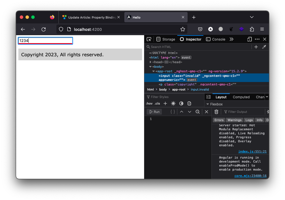Screen dimensions: 285x200
Task: Click the text input containing 1234
Action: (45, 41)
